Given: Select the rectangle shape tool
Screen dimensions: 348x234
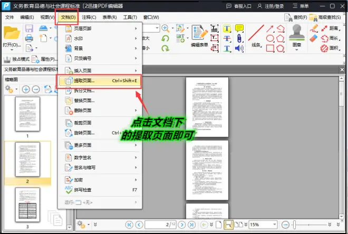Looking at the screenshot, I should 270,48.
